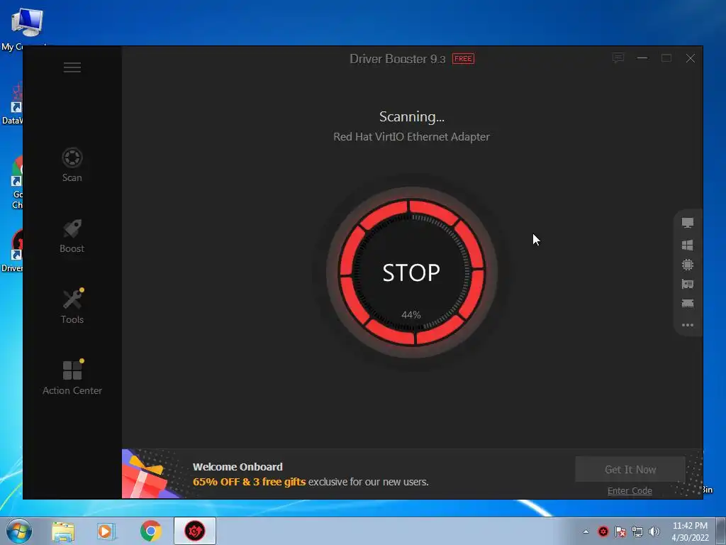Click the 44% progress value
Image resolution: width=726 pixels, height=545 pixels.
411,315
